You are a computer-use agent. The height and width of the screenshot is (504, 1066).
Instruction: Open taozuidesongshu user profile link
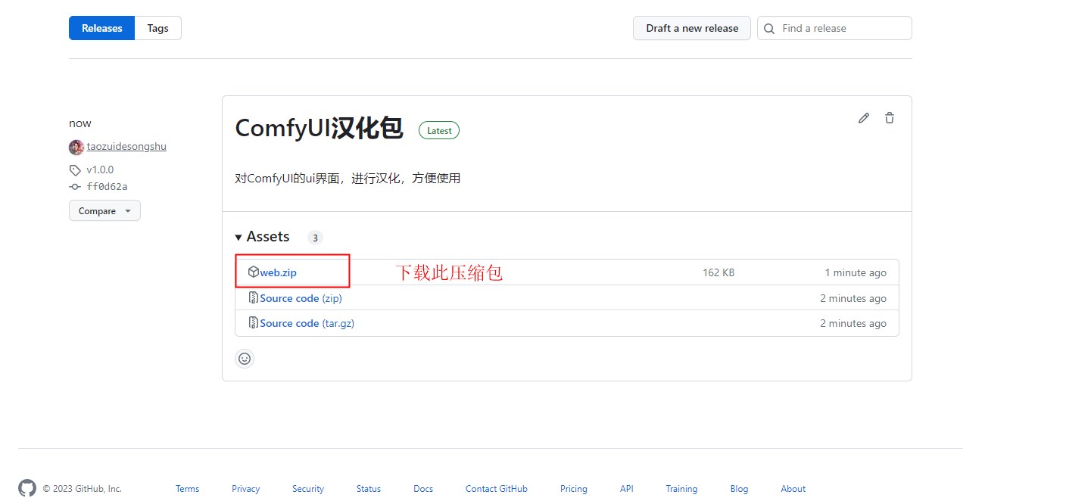[126, 147]
